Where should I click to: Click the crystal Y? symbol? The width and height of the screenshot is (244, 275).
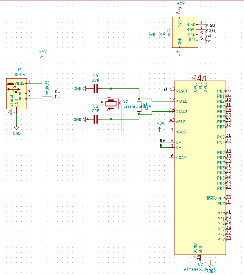pyautogui.click(x=111, y=104)
